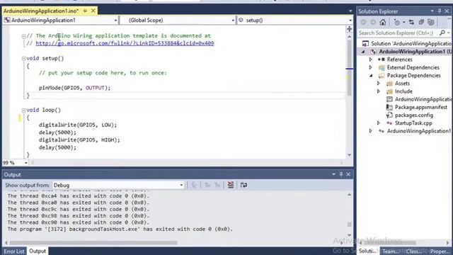Expand the References node
453x255 pixels.
tap(371, 59)
